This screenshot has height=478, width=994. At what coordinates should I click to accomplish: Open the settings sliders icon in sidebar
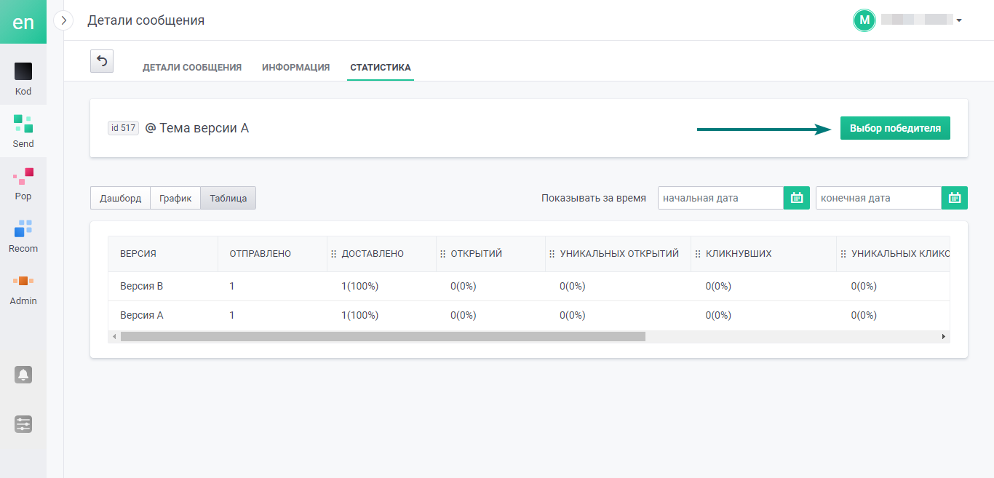pos(23,424)
